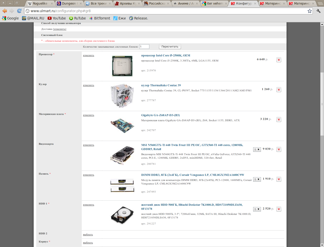Click the Intel processor thumbnail image
Image resolution: width=324 pixels, height=247 pixels.
pos(122,66)
